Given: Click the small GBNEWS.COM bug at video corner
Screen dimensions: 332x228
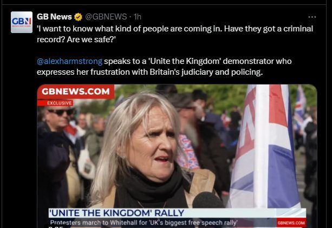Looking at the screenshot, I should (291, 223).
